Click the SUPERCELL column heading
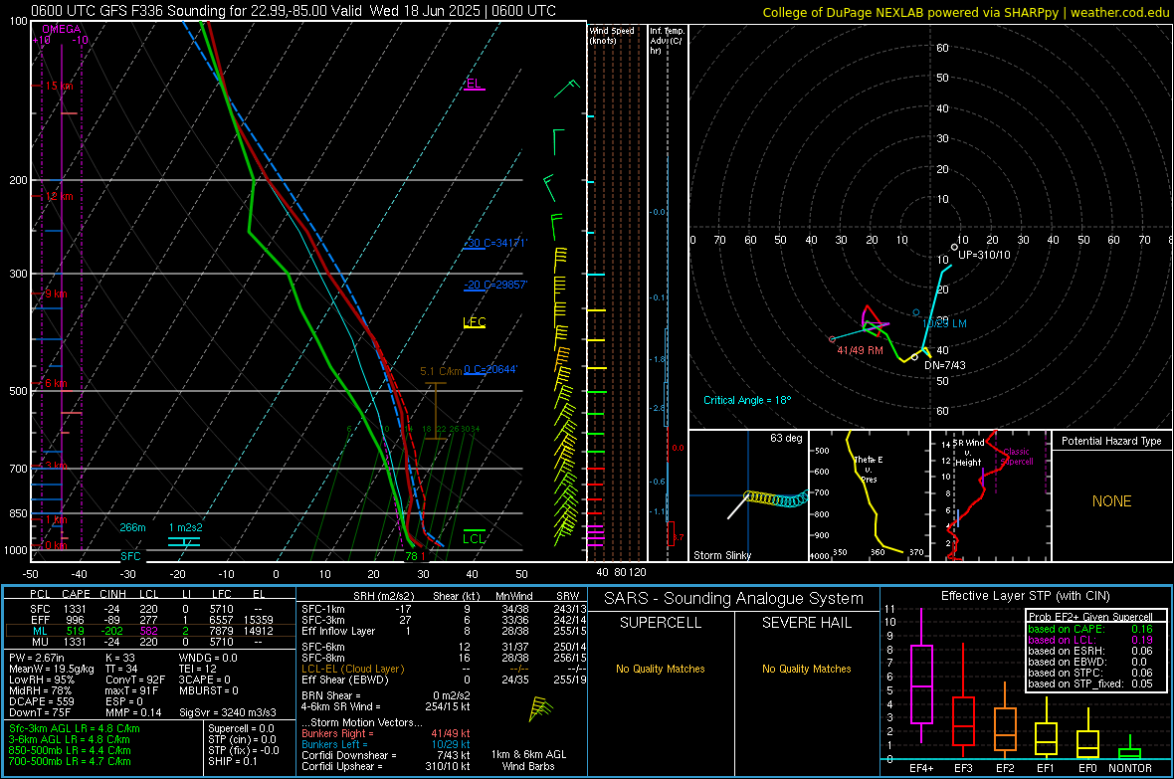 click(661, 623)
